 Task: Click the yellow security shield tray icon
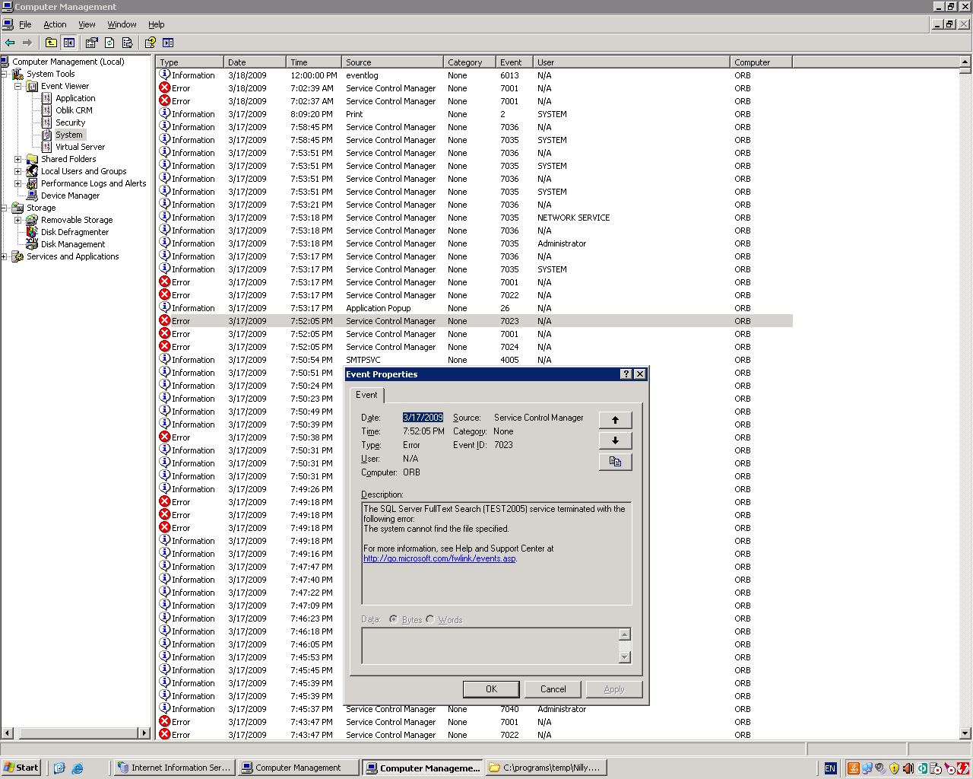(894, 768)
